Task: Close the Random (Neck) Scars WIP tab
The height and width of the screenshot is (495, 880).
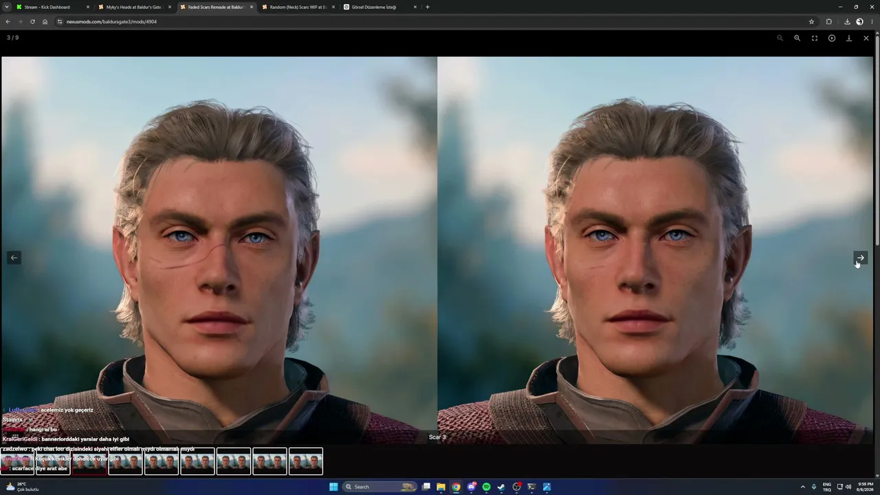Action: coord(333,7)
